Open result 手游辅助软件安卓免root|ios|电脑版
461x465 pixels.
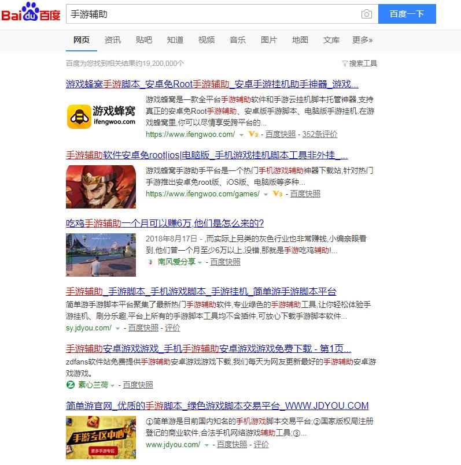click(206, 155)
